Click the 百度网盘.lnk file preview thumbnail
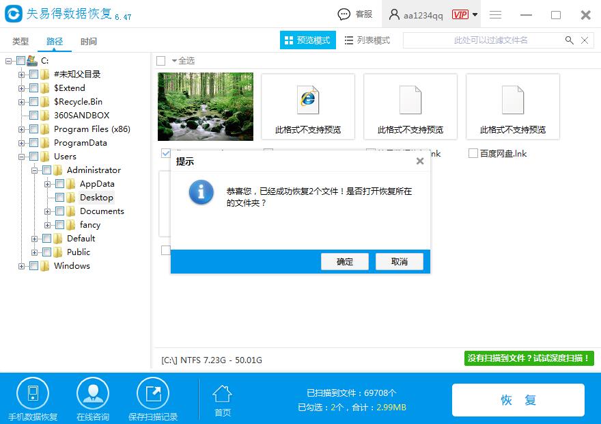This screenshot has width=601, height=424. (513, 107)
